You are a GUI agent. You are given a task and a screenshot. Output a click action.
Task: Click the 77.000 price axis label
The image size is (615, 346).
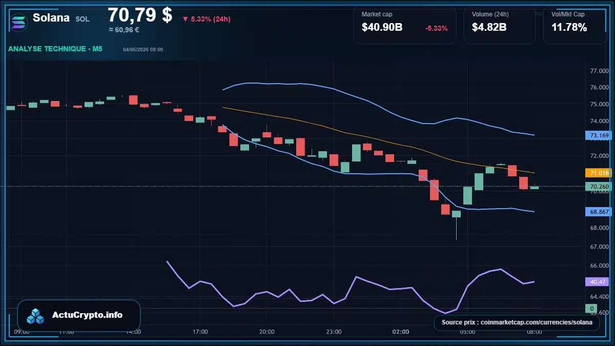click(599, 71)
